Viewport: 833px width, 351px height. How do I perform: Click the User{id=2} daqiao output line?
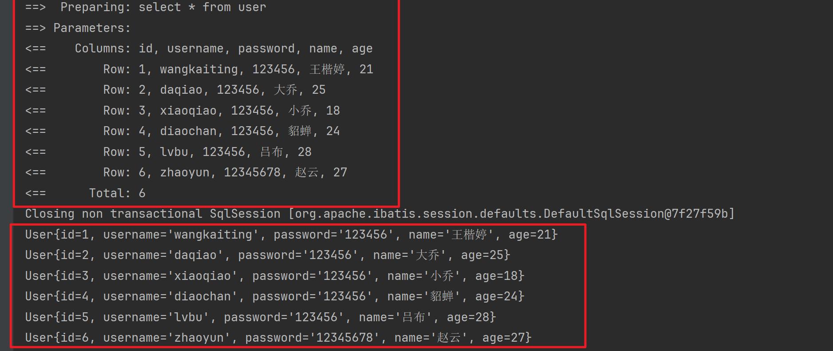coord(267,255)
